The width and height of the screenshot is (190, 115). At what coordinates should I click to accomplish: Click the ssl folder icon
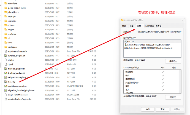6,38
